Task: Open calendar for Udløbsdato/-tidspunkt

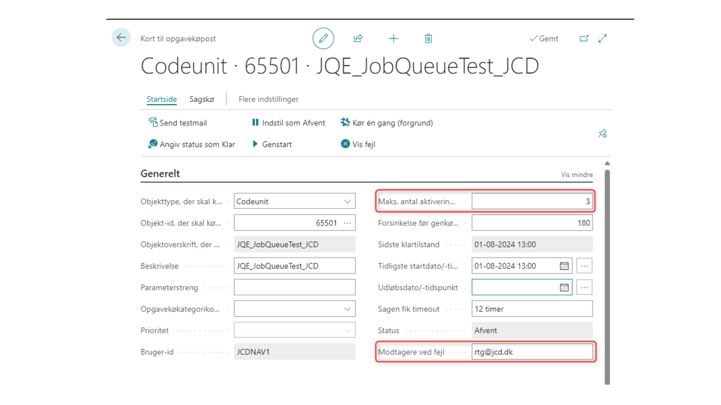Action: point(564,287)
